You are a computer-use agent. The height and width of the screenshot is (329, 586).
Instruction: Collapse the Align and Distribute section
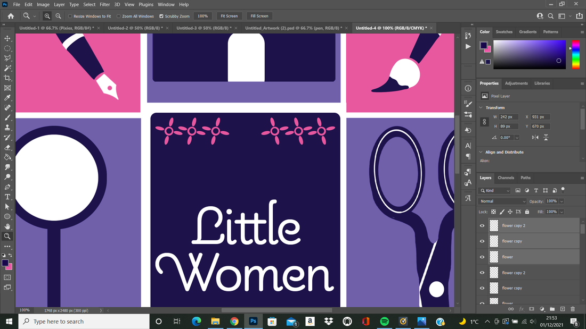(x=481, y=152)
